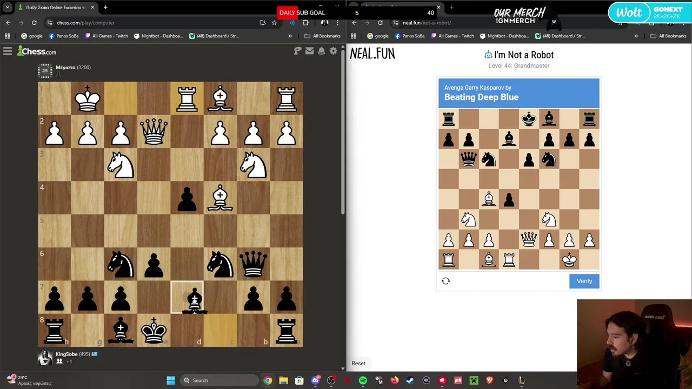The height and width of the screenshot is (389, 692).
Task: Open google bookmark in left window
Action: coord(32,36)
